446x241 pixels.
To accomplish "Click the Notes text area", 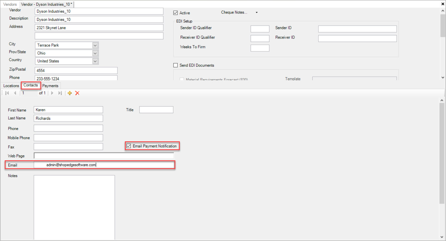I will [74, 208].
